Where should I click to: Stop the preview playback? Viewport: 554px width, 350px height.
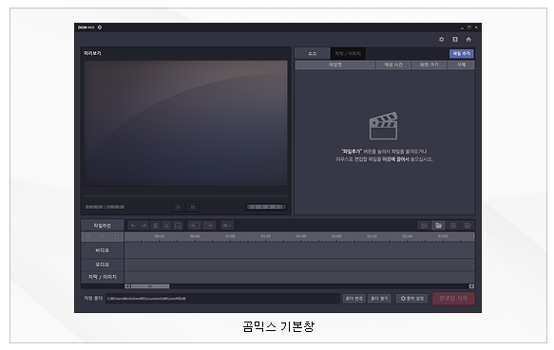coord(193,207)
